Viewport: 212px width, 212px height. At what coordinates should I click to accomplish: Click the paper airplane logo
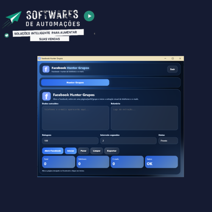click(x=12, y=19)
